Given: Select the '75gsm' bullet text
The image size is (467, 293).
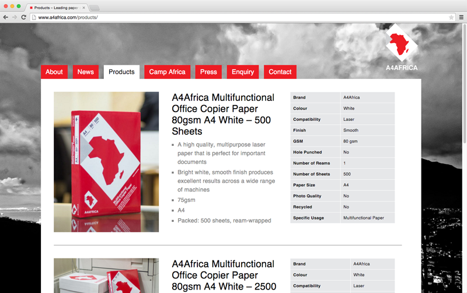Looking at the screenshot, I should (186, 200).
